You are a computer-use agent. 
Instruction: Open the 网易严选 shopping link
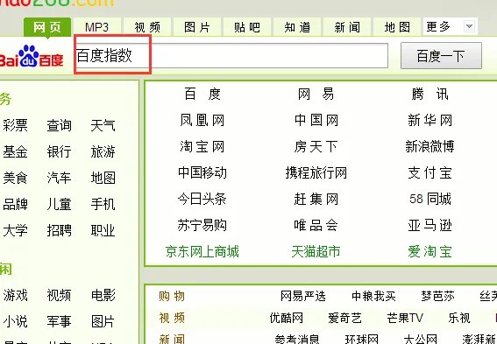click(303, 296)
